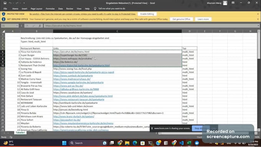
Task: Open the Help tab
Action: tap(87, 9)
